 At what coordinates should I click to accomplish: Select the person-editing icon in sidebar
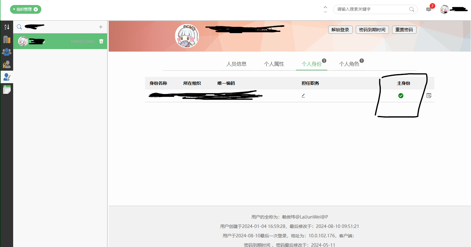7,77
